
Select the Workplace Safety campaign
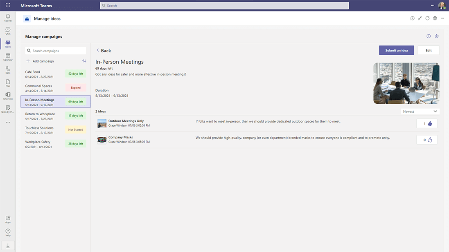(55, 144)
